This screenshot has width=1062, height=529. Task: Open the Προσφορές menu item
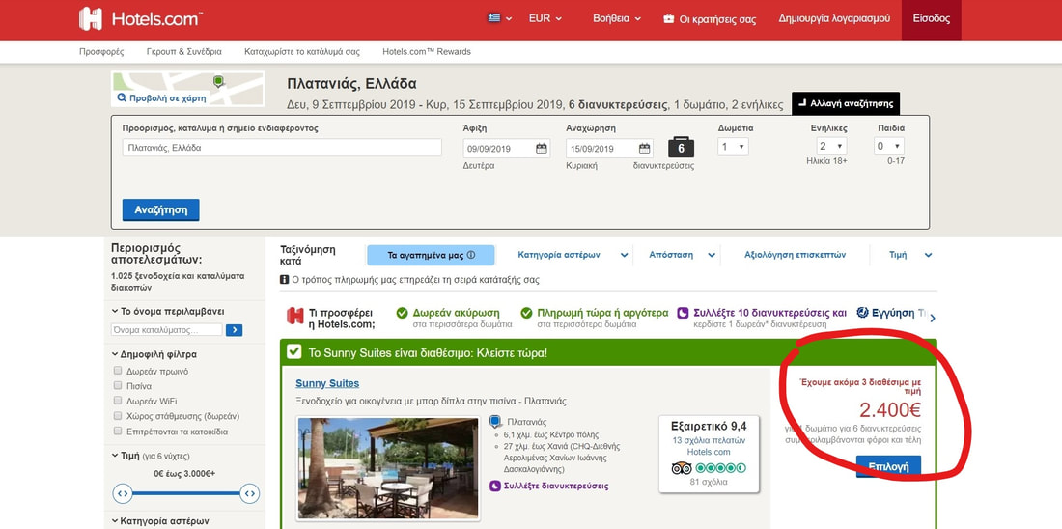[101, 51]
